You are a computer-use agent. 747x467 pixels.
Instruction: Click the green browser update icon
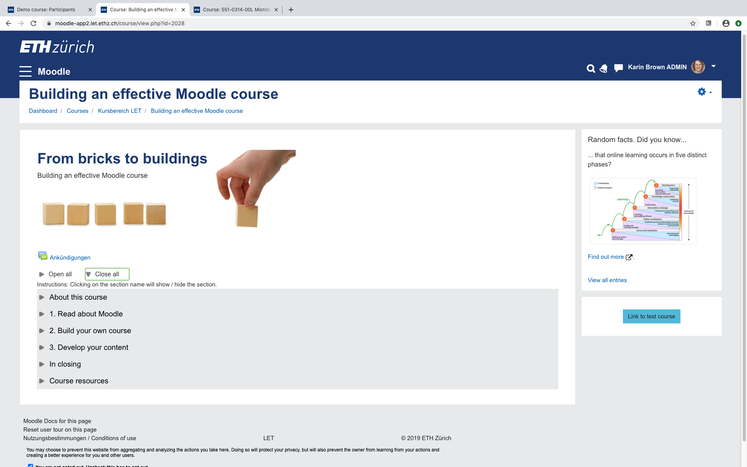pos(738,23)
